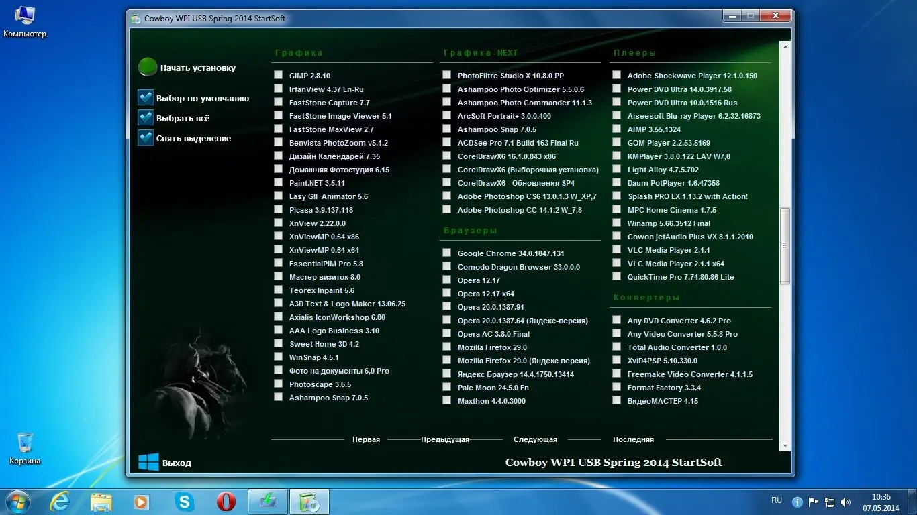The image size is (917, 515).
Task: Select the Компьютер desktop icon
Action: [25, 21]
